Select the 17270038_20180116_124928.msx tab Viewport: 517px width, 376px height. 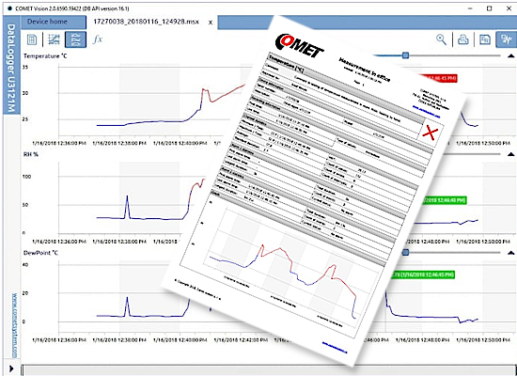[147, 23]
